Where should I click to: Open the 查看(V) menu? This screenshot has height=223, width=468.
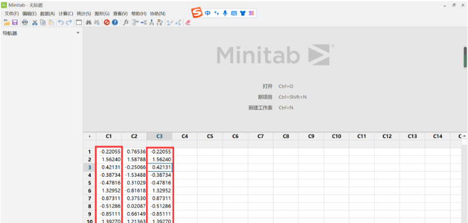[x=120, y=13]
